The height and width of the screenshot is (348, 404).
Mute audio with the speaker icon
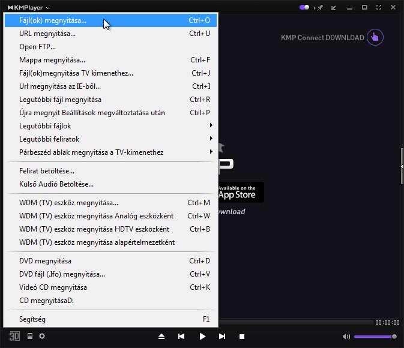(346, 337)
